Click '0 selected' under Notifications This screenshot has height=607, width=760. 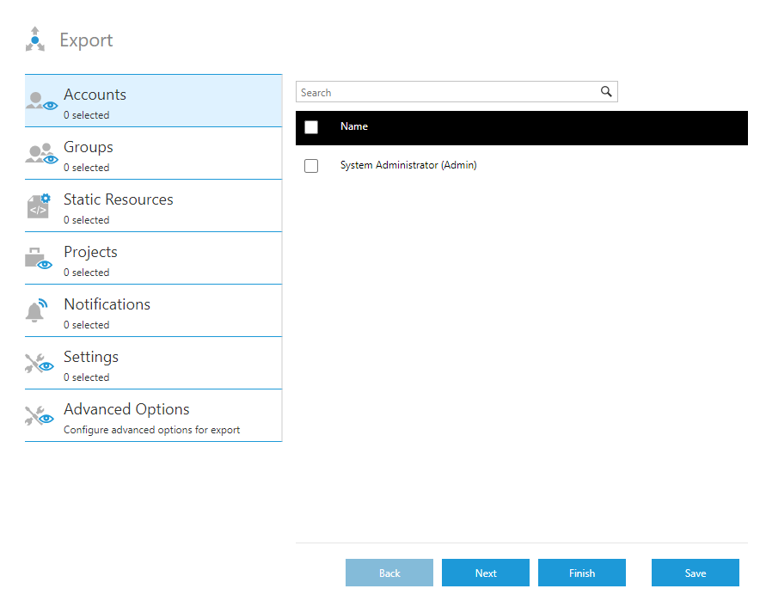(x=86, y=324)
